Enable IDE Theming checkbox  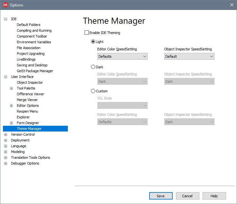(87, 33)
